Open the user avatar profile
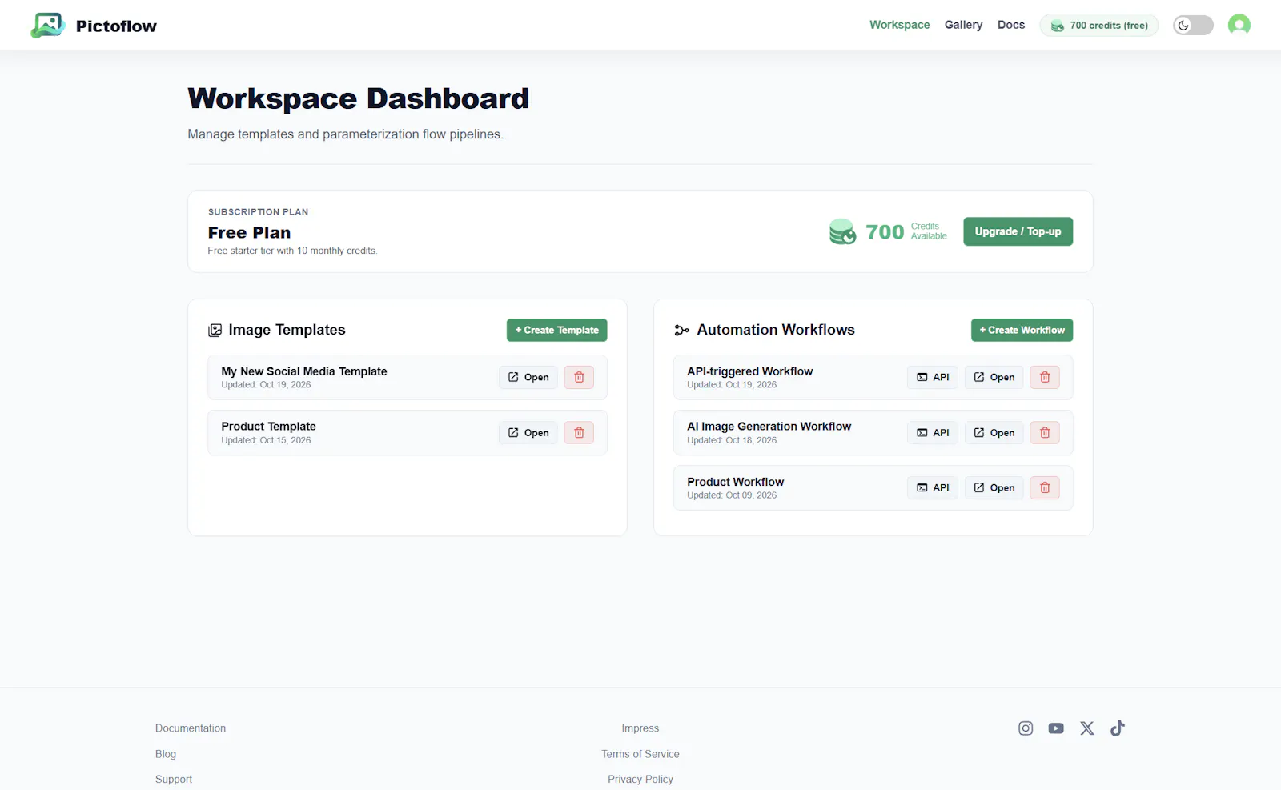The width and height of the screenshot is (1281, 790). click(x=1239, y=26)
